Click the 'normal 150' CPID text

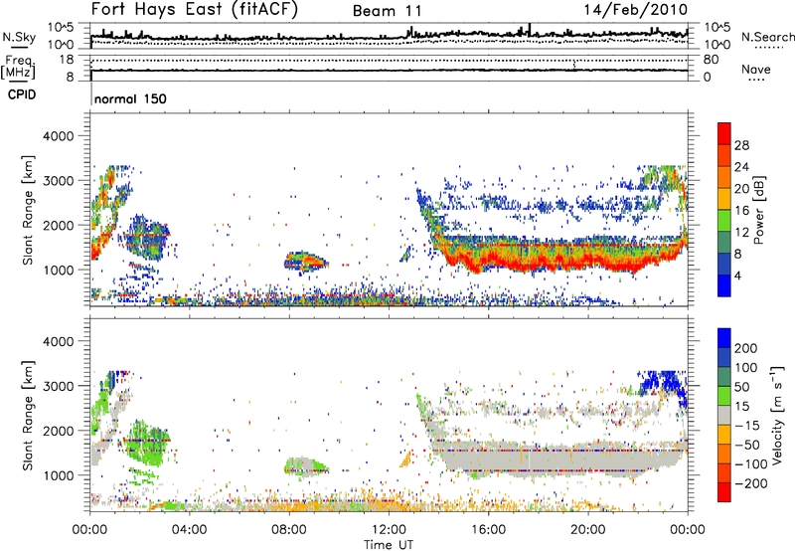pyautogui.click(x=130, y=98)
